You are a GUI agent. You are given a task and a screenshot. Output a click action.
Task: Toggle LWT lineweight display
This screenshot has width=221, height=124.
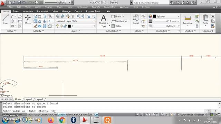click(91, 115)
